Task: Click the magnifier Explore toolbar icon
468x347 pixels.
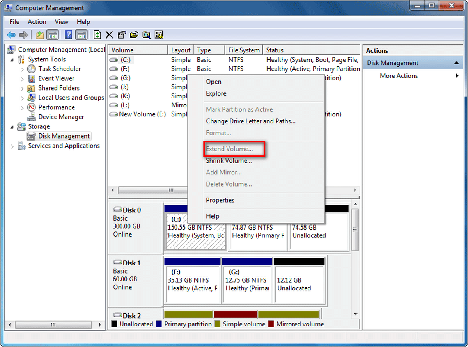Action: point(147,35)
